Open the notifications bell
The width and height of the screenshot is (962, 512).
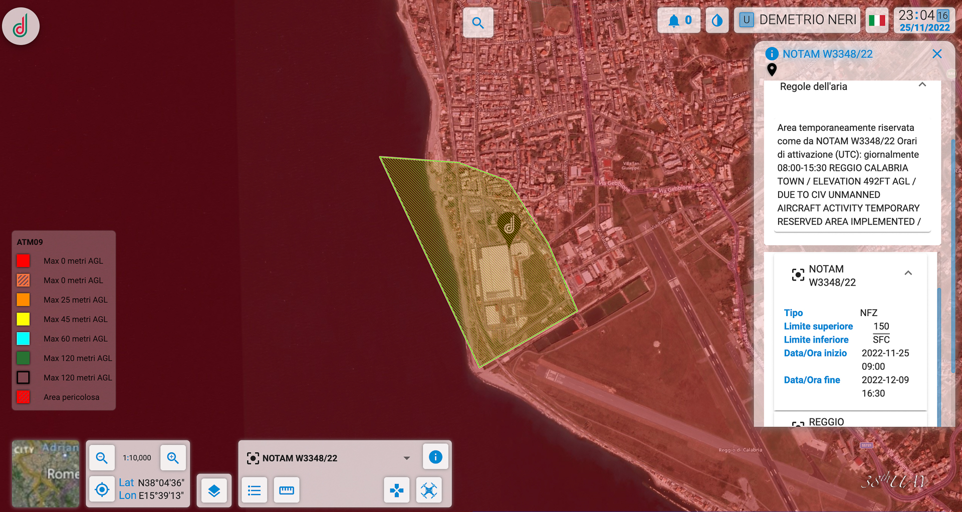(x=679, y=20)
